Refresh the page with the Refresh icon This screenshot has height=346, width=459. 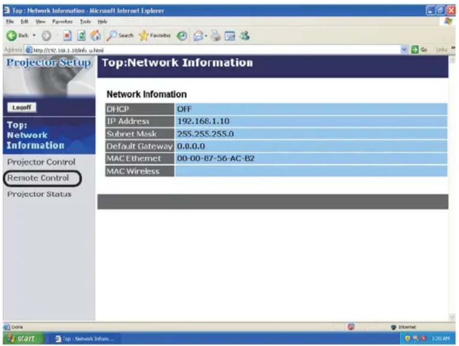[x=82, y=36]
